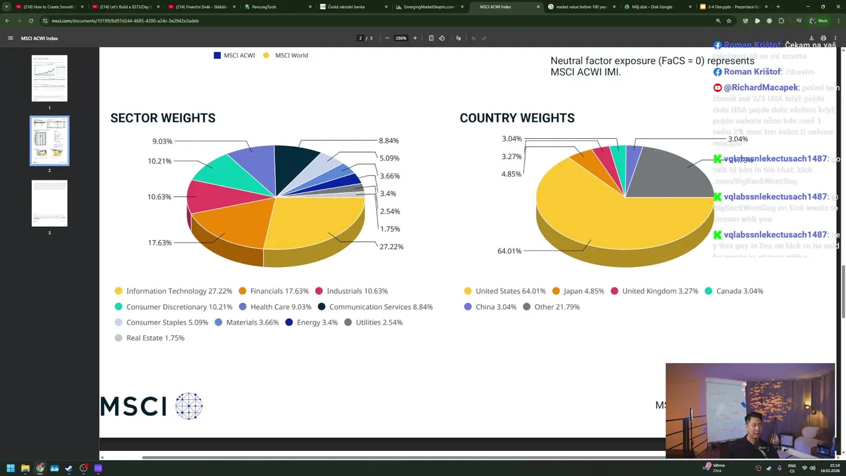846x476 pixels.
Task: Click the webcam overlay video
Action: [750, 411]
